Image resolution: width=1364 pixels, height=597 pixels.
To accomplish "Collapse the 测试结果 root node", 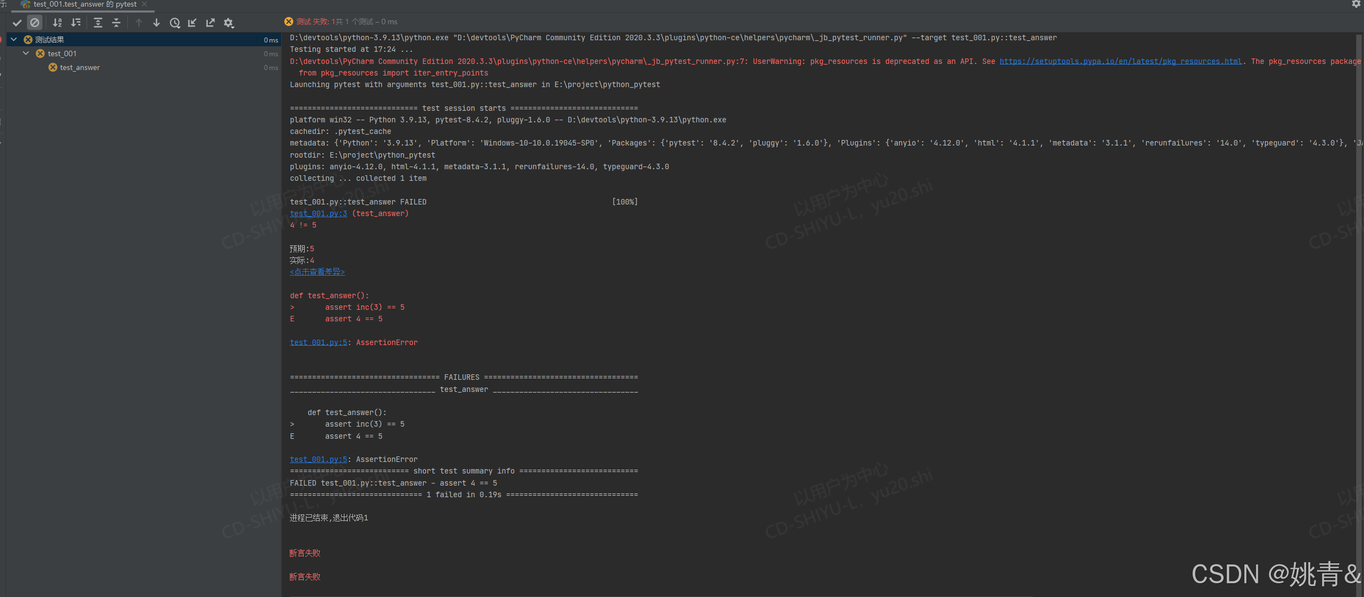I will click(x=14, y=40).
